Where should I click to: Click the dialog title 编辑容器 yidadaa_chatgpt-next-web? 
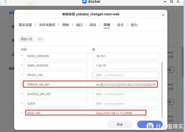point(91,14)
